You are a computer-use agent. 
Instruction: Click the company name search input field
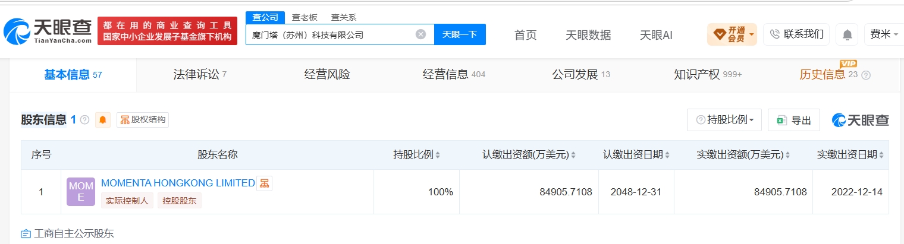pyautogui.click(x=330, y=34)
